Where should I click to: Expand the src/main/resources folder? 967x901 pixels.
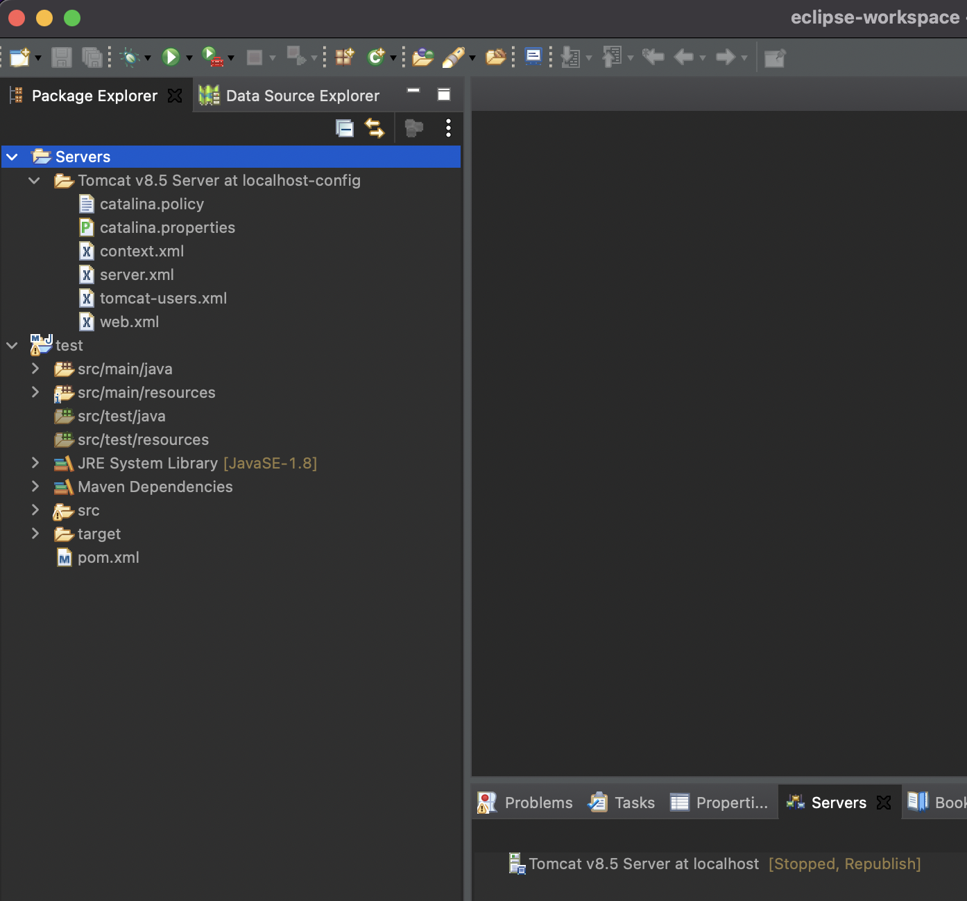click(x=35, y=392)
